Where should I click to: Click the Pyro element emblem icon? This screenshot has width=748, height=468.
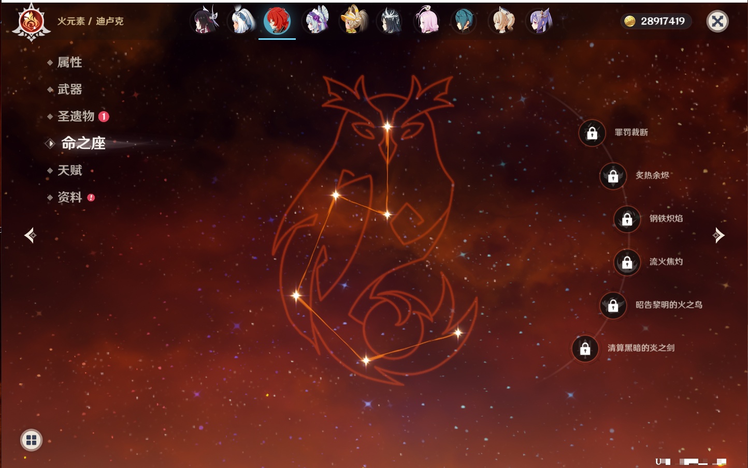click(x=31, y=22)
